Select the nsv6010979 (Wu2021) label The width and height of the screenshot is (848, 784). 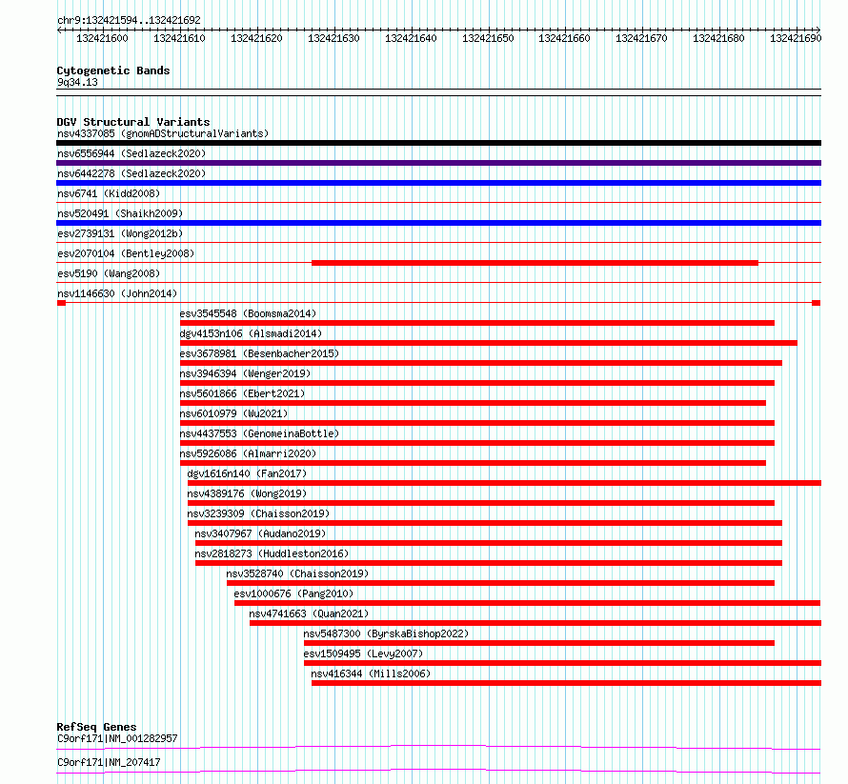[233, 413]
